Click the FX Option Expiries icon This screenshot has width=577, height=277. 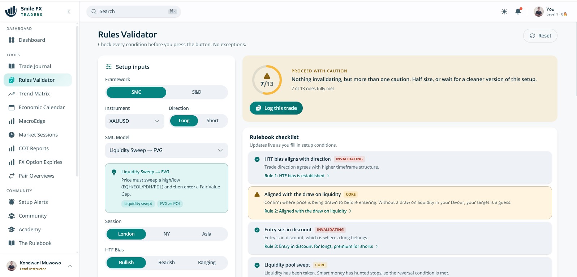point(12,162)
